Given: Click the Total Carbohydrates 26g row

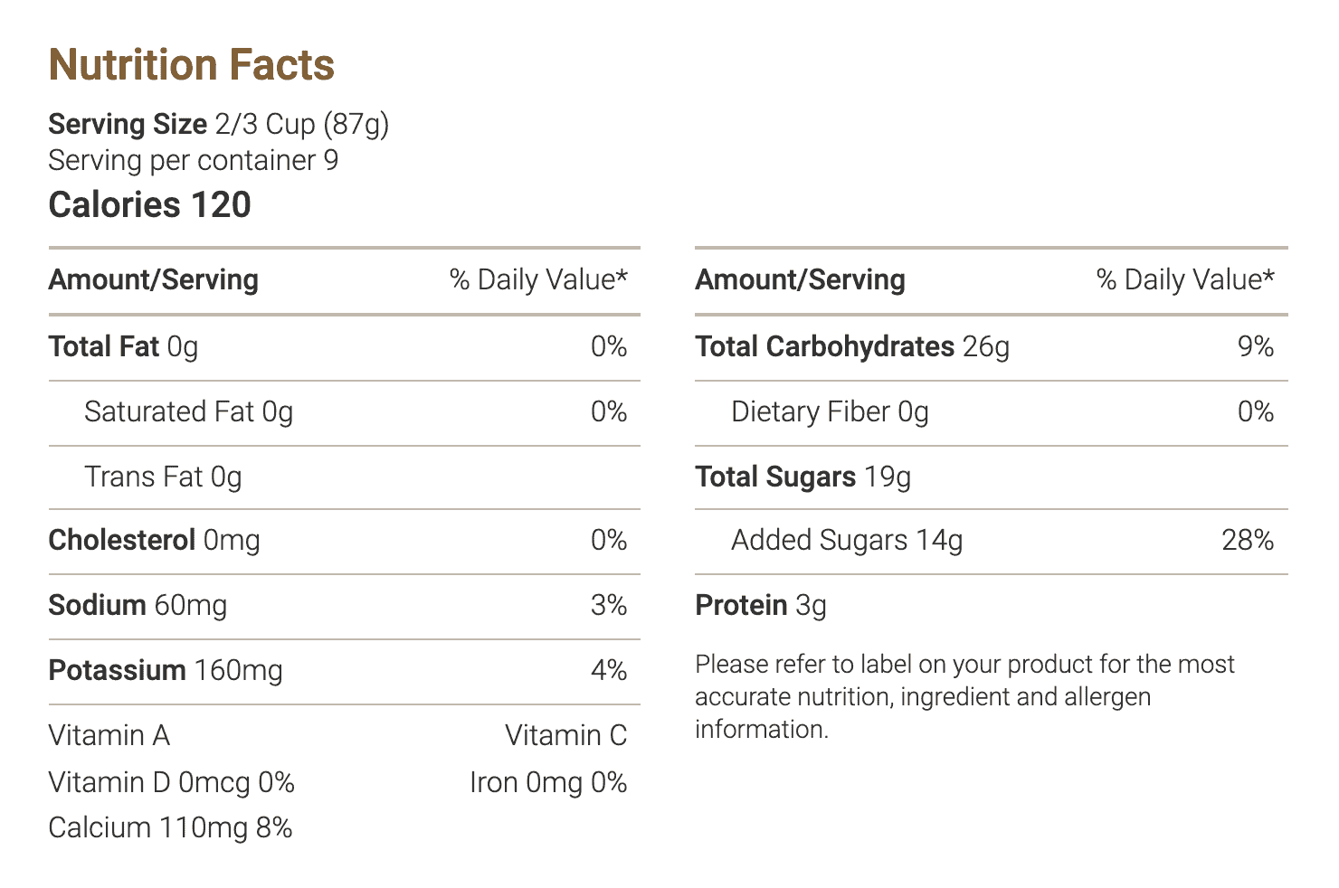Looking at the screenshot, I should [992, 348].
